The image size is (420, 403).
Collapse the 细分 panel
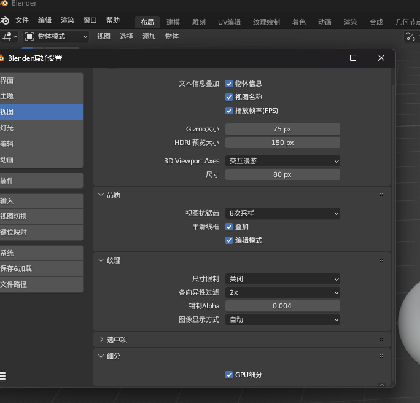coord(101,356)
